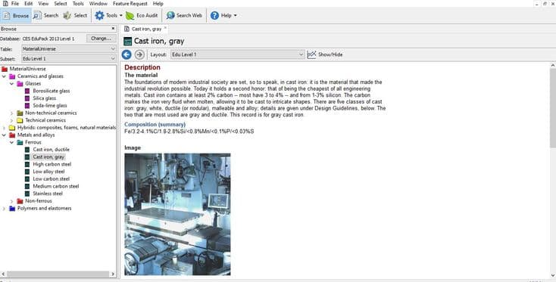Select Medium carbon steel record
The image size is (556, 282).
click(55, 186)
